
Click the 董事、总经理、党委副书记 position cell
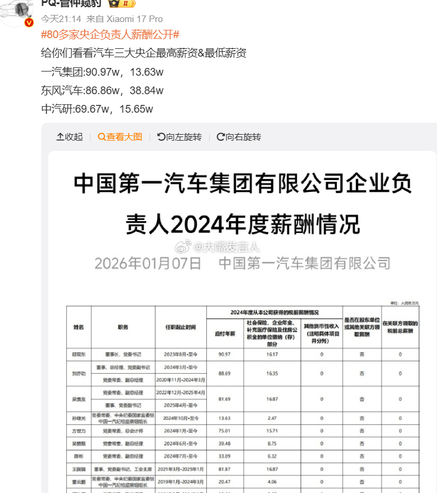(x=123, y=367)
